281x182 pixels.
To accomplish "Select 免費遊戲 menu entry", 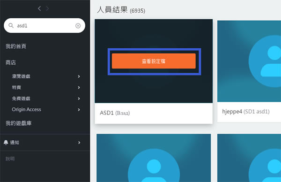I will (21, 99).
